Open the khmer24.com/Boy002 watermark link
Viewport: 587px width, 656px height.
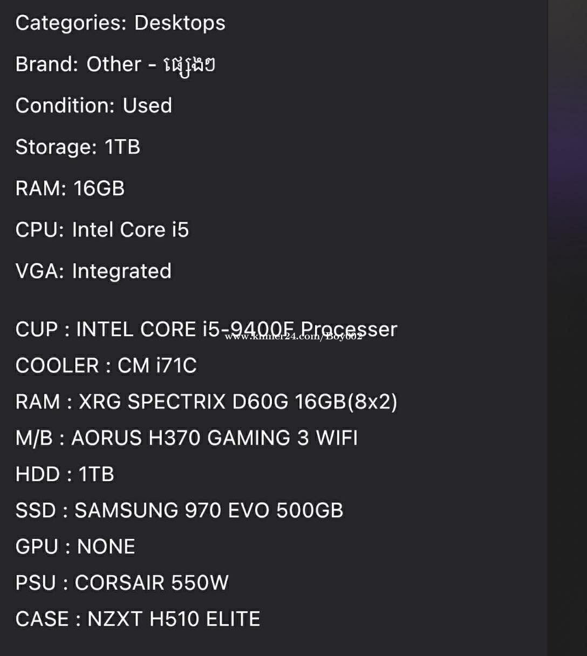(x=293, y=337)
